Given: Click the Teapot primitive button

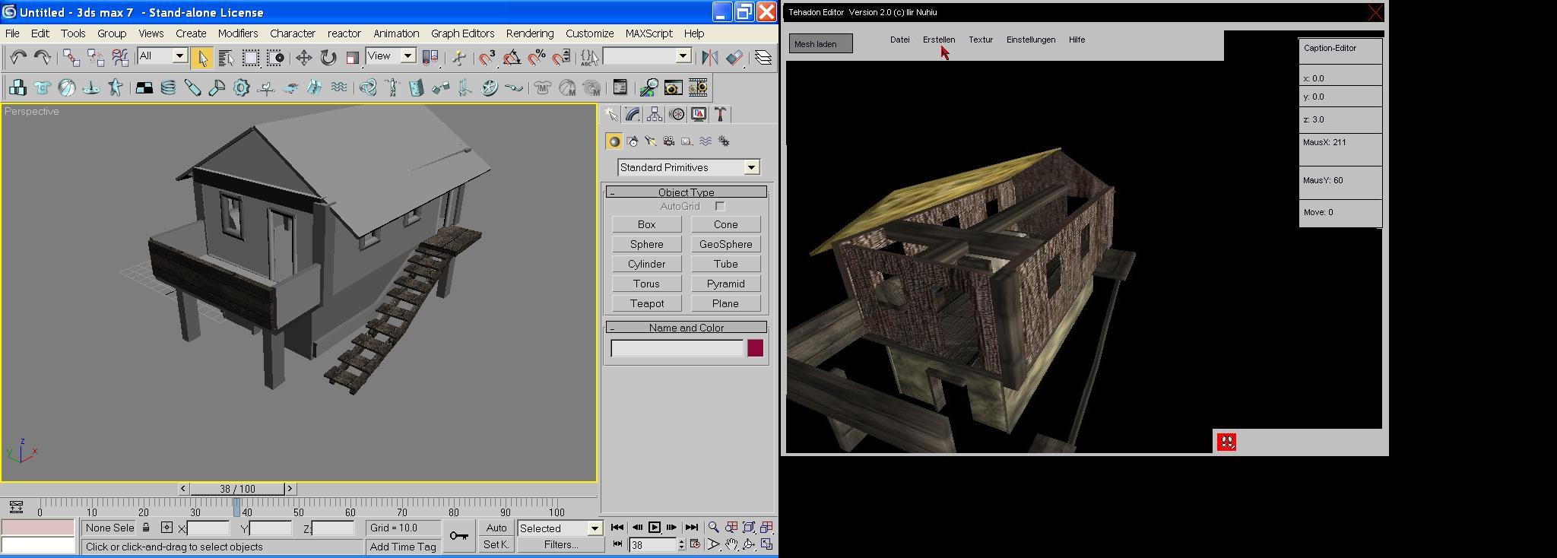Looking at the screenshot, I should pyautogui.click(x=646, y=303).
